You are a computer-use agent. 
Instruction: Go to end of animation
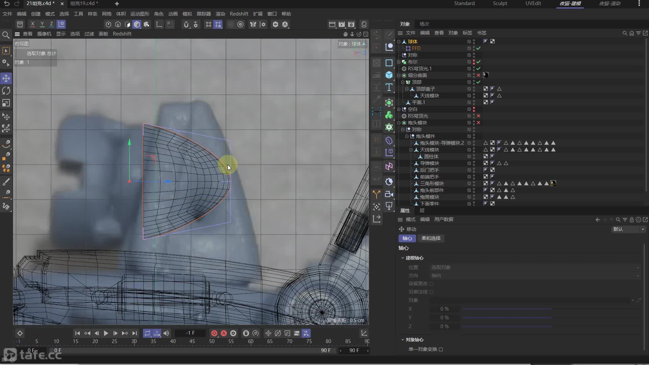135,333
